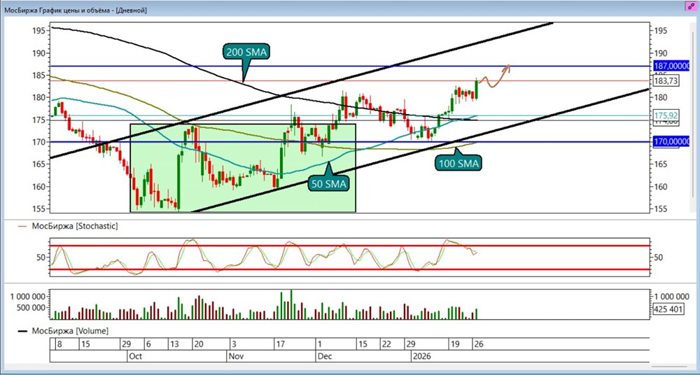The height and width of the screenshot is (375, 700).
Task: Click the date label 8 on time axis
Action: click(x=59, y=345)
